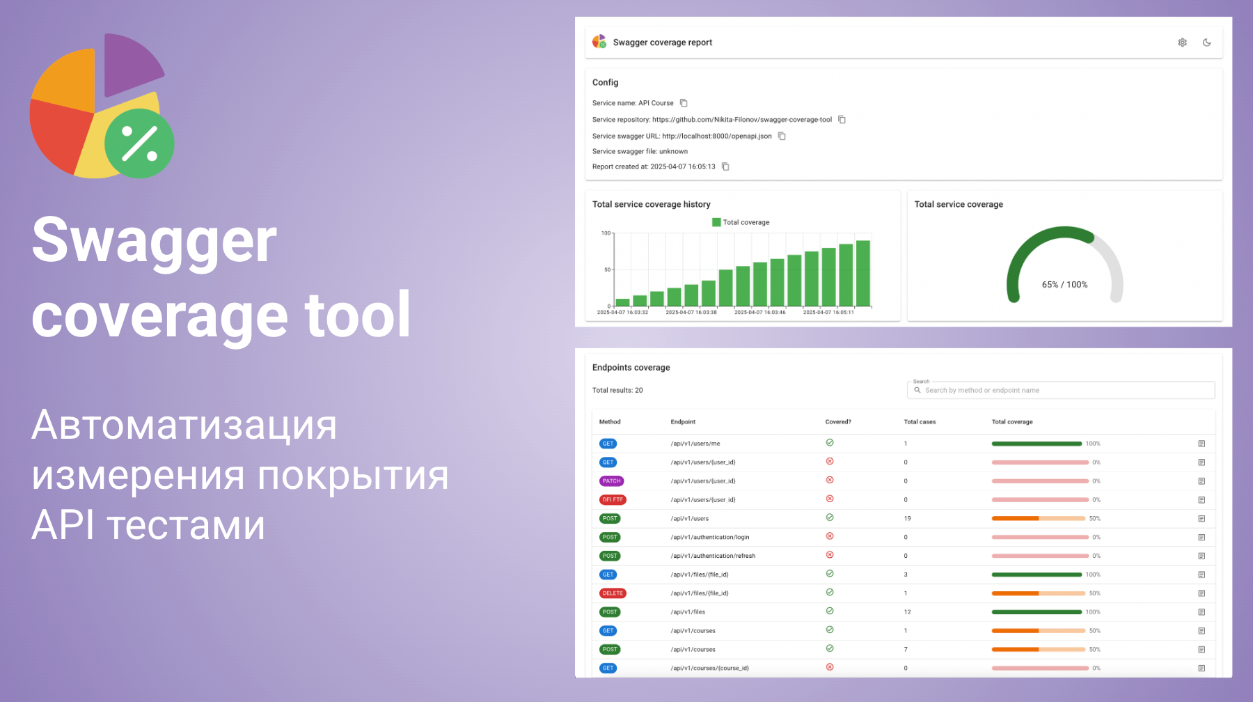Viewport: 1253px width, 702px height.
Task: Click the Total service coverage history heading
Action: pos(652,205)
